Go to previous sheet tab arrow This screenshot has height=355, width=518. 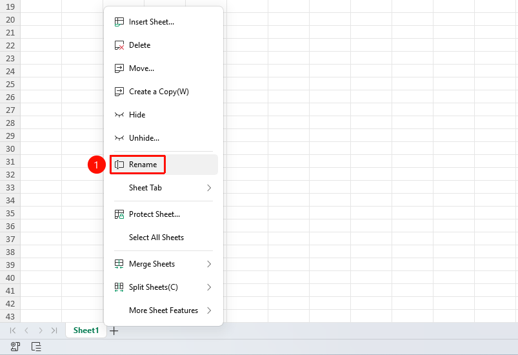26,330
